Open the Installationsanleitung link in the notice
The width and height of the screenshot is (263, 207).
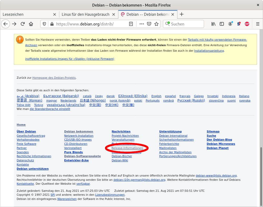209,51
